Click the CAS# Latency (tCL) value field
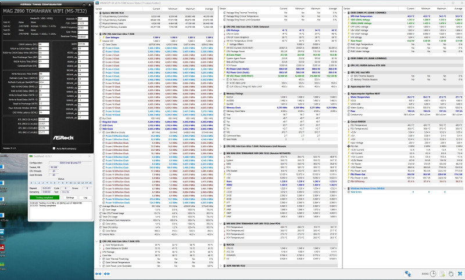 [44, 45]
